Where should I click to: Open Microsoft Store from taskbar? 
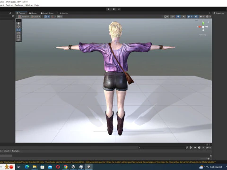pyautogui.click(x=43, y=167)
